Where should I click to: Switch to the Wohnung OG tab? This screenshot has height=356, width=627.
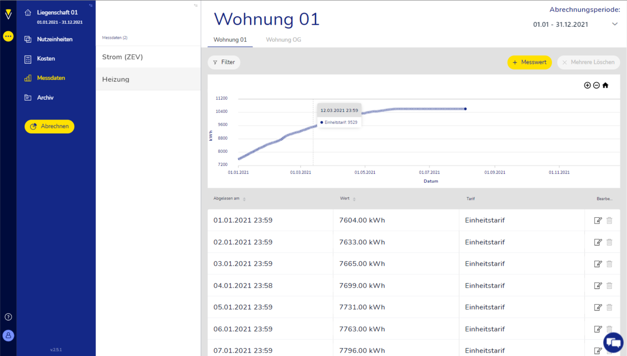point(283,40)
